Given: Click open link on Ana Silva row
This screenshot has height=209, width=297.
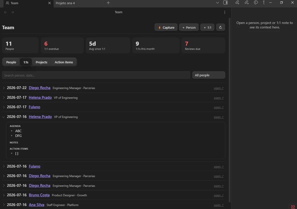Looking at the screenshot, I should (x=218, y=205).
